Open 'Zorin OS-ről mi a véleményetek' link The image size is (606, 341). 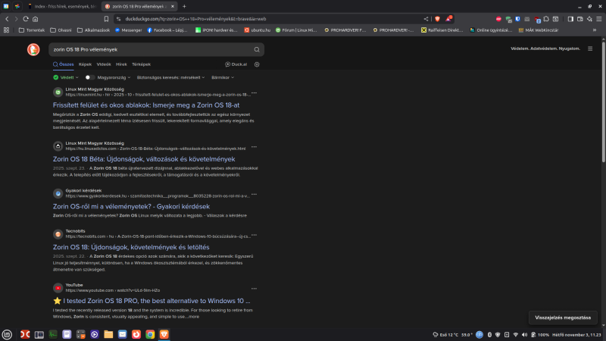[x=131, y=206]
